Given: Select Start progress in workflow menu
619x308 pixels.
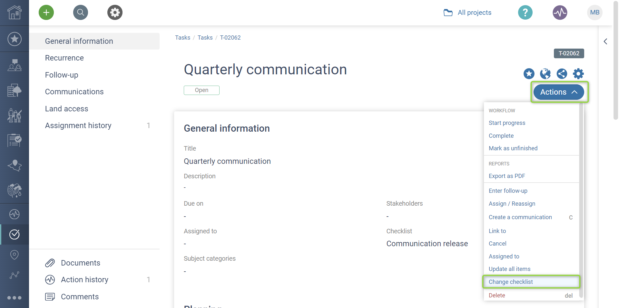Looking at the screenshot, I should click(507, 123).
